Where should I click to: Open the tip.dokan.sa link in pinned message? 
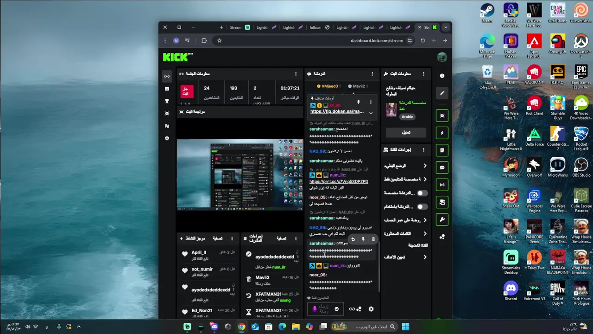337,111
